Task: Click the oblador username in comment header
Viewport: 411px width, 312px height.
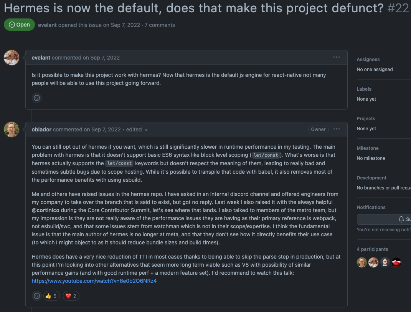Action: click(x=41, y=129)
